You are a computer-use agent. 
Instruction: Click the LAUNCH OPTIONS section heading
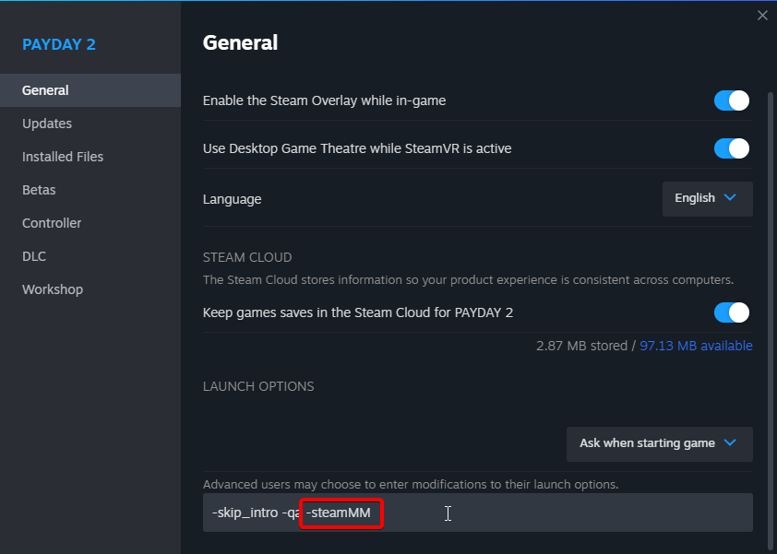(x=258, y=386)
